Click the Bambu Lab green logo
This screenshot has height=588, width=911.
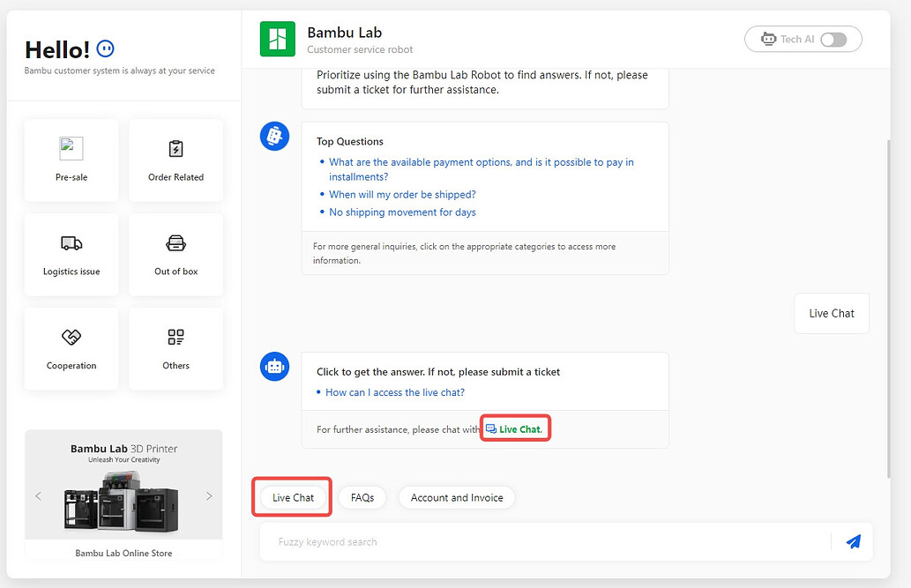tap(277, 39)
